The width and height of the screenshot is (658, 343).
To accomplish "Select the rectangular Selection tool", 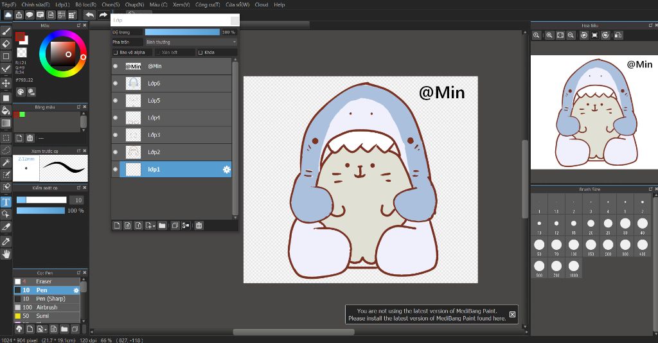I will click(x=6, y=138).
